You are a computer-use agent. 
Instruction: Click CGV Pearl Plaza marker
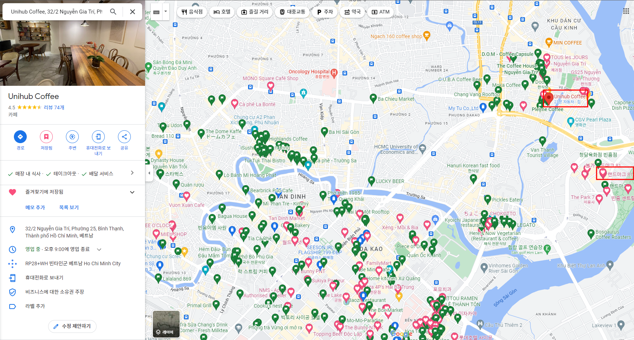[x=571, y=121]
